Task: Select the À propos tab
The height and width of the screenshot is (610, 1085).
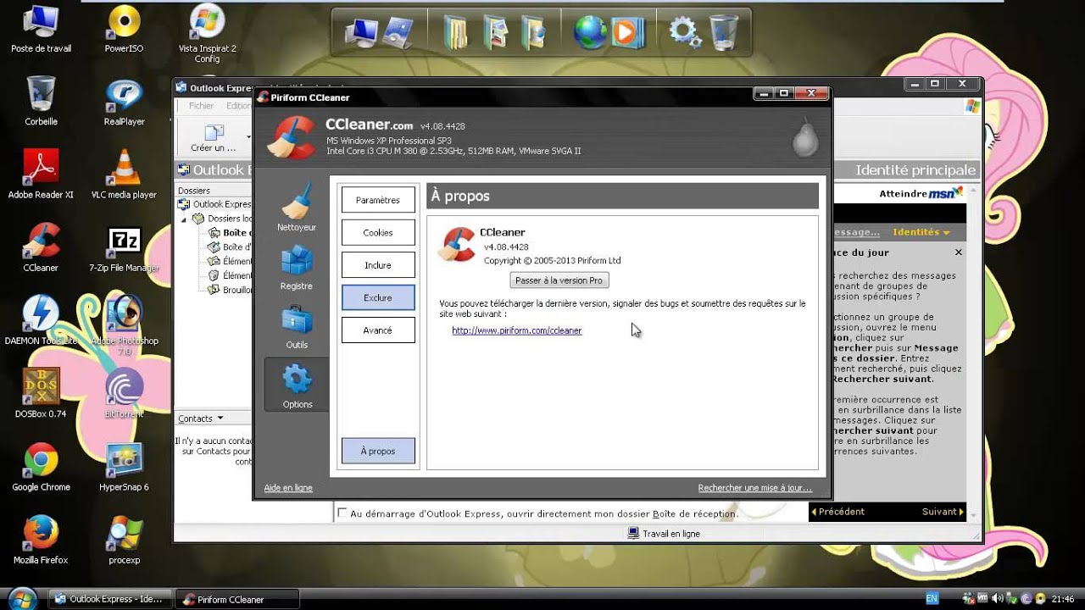Action: (378, 451)
